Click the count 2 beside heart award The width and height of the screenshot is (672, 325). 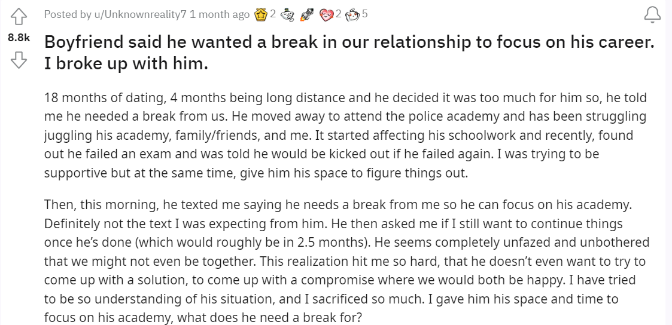[x=338, y=14]
